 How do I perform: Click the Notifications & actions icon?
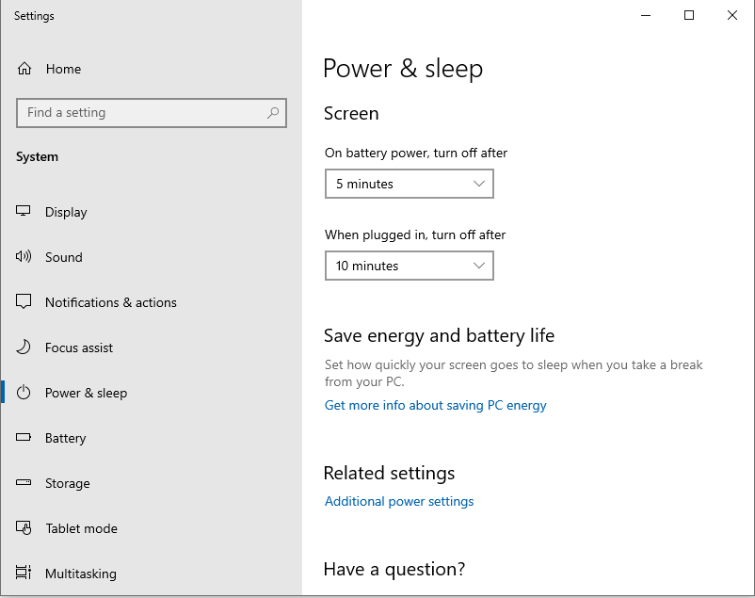tap(24, 301)
